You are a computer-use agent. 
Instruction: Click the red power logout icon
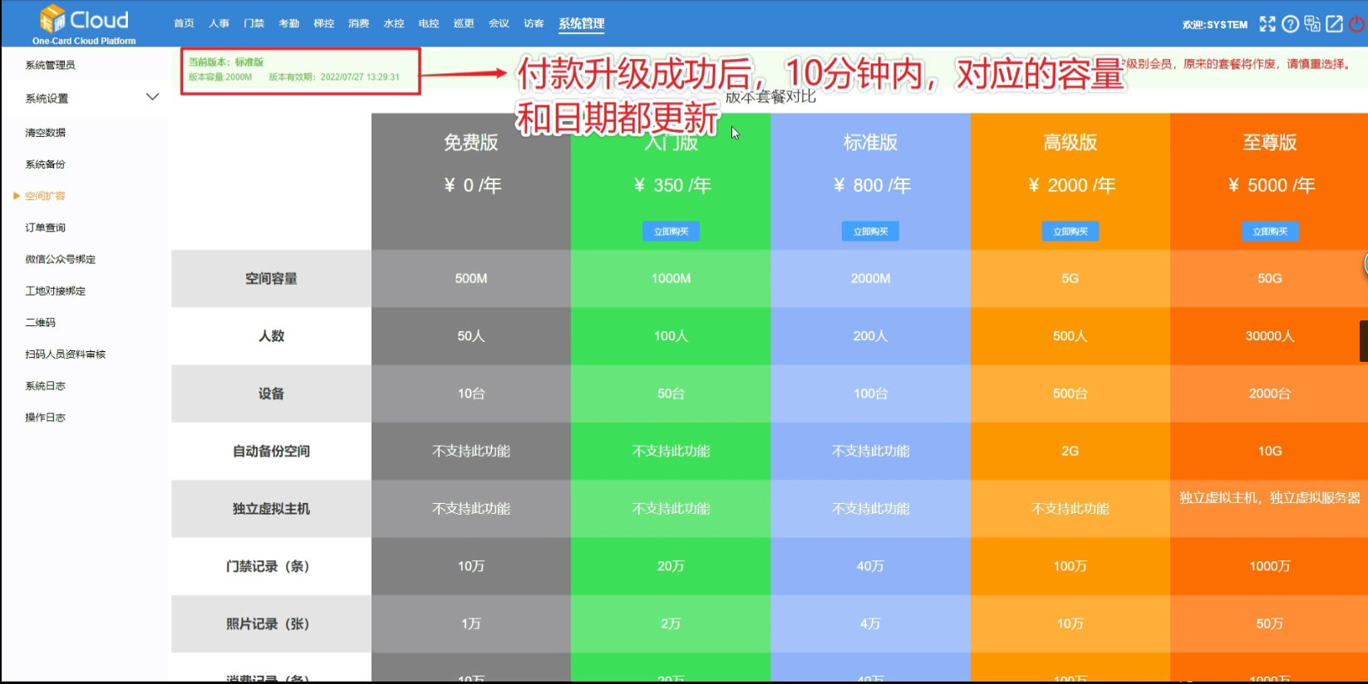tap(1356, 24)
